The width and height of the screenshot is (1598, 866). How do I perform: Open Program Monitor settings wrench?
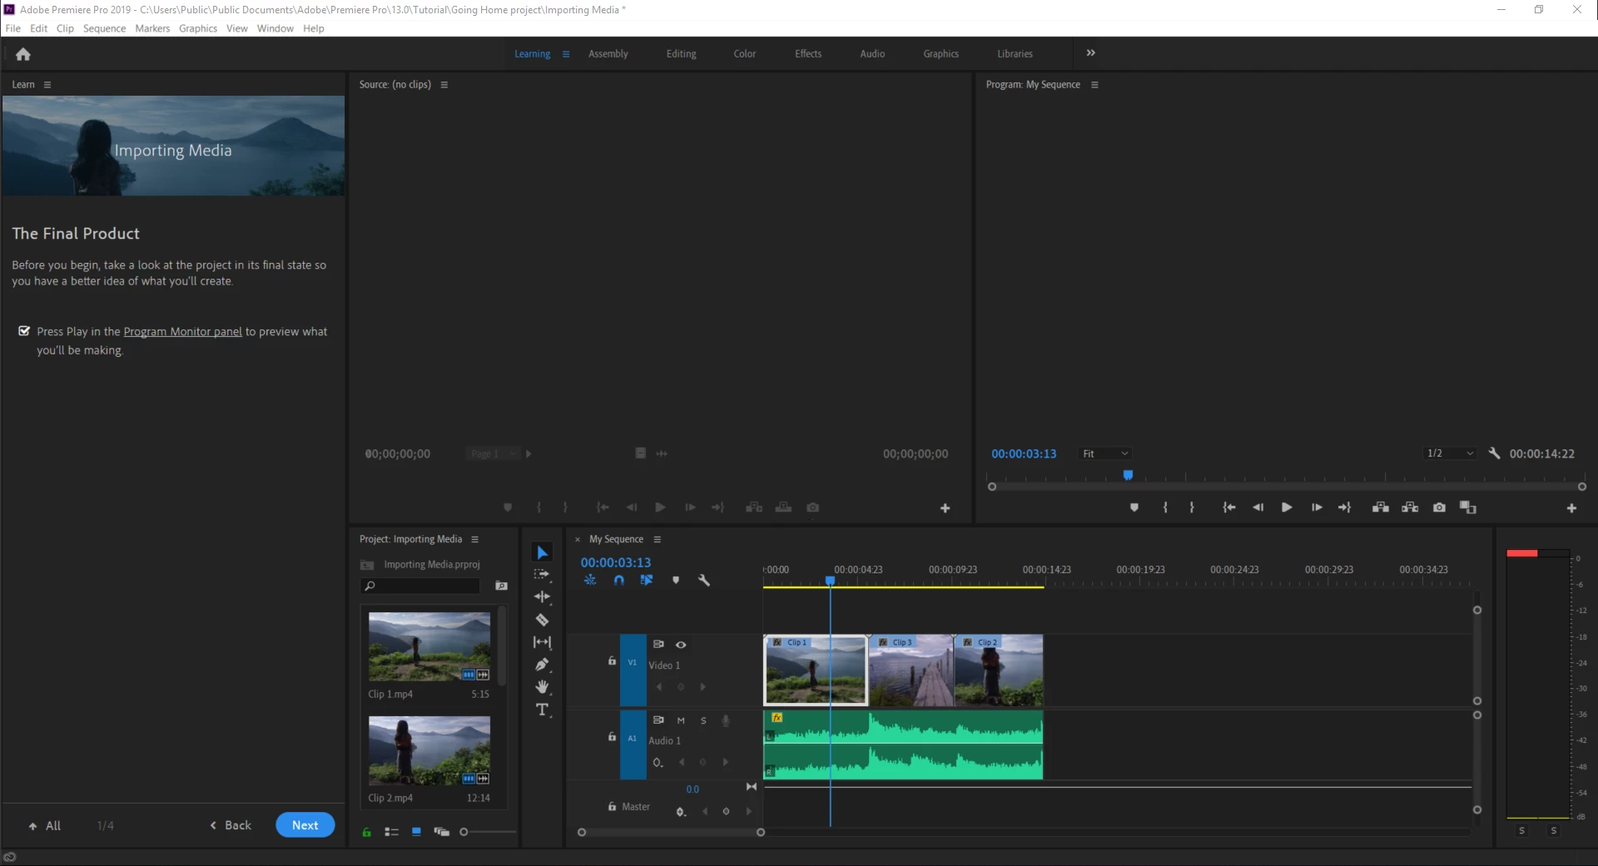[1494, 453]
